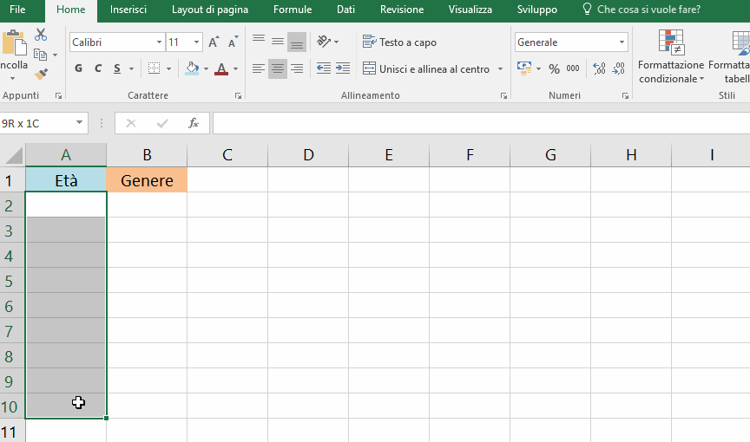This screenshot has height=442, width=750.
Task: Apply red font color A
Action: pos(221,68)
